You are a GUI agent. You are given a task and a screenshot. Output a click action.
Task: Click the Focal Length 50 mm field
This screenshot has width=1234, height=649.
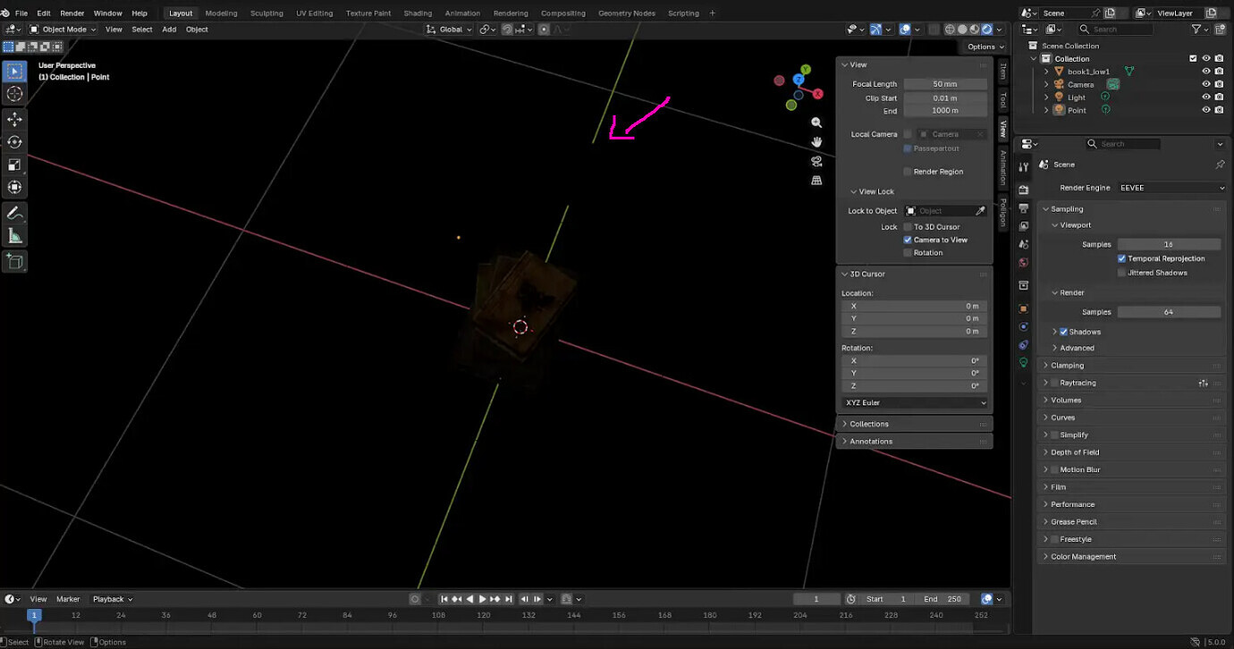945,84
